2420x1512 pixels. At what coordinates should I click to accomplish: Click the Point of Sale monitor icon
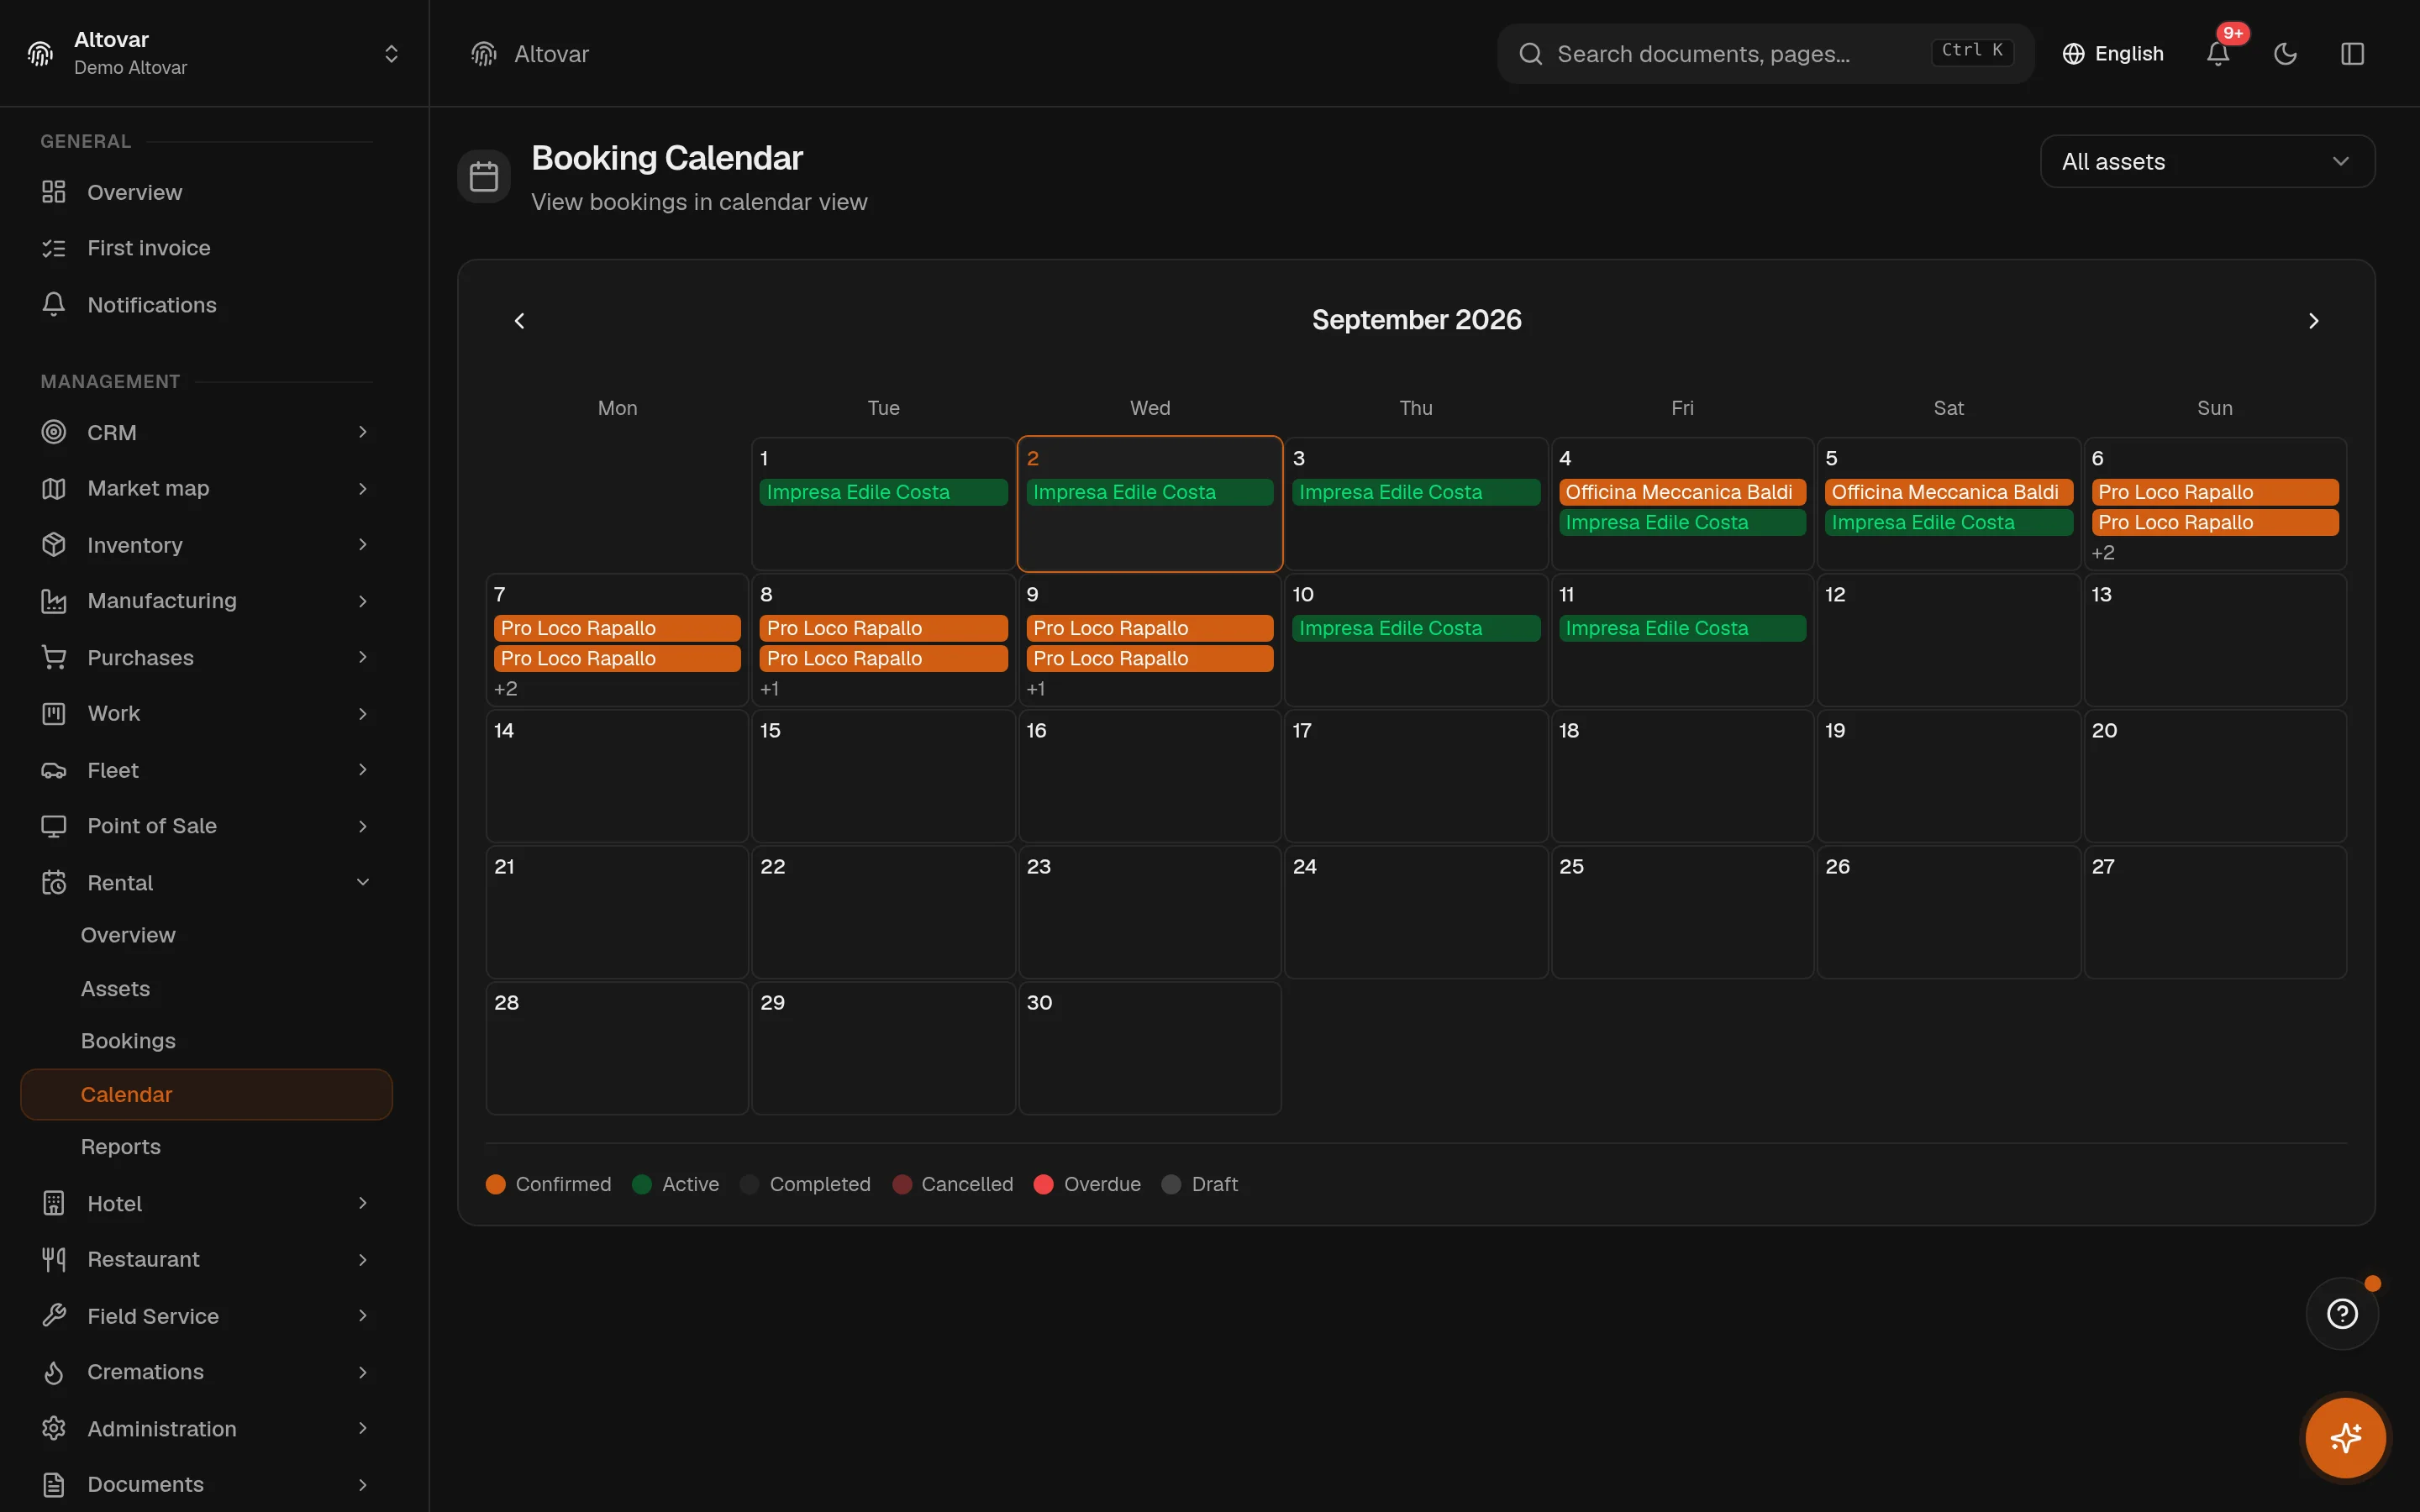coord(54,826)
